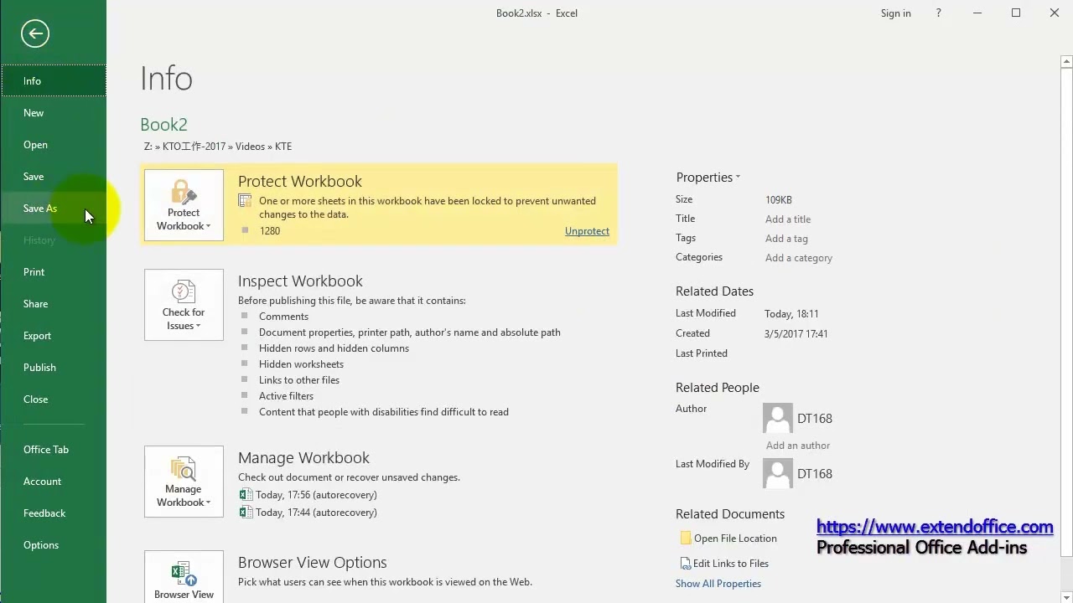This screenshot has height=603, width=1073.
Task: Click the Last Modified value Today, 18:11
Action: (x=791, y=314)
